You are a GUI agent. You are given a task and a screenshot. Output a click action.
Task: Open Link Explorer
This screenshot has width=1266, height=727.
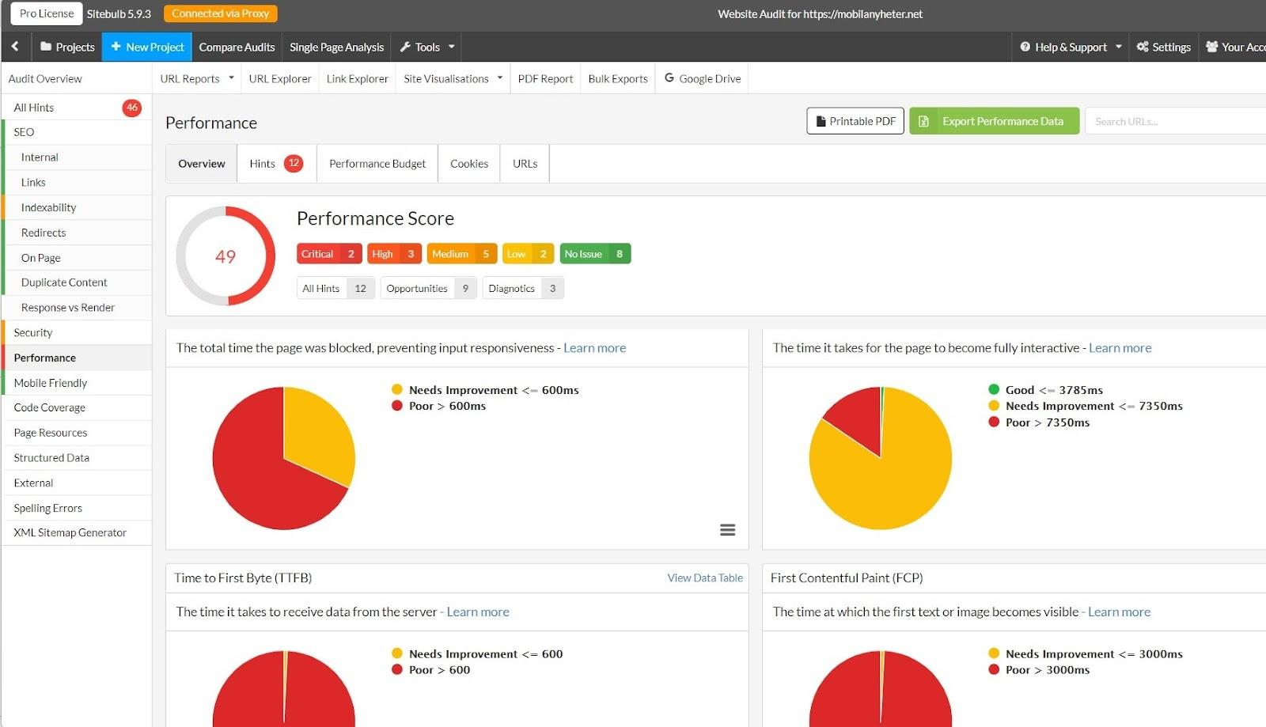(357, 78)
